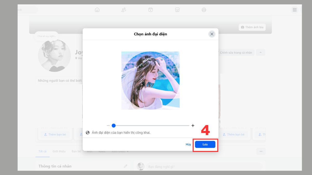This screenshot has width=312, height=175.
Task: Expand the chevron beside Chỉnh sửa trang cá nhân
Action: pyautogui.click(x=261, y=52)
